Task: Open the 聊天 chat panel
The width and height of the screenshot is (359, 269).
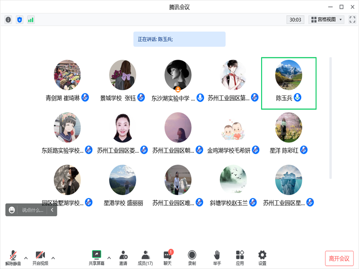Action: [x=168, y=258]
